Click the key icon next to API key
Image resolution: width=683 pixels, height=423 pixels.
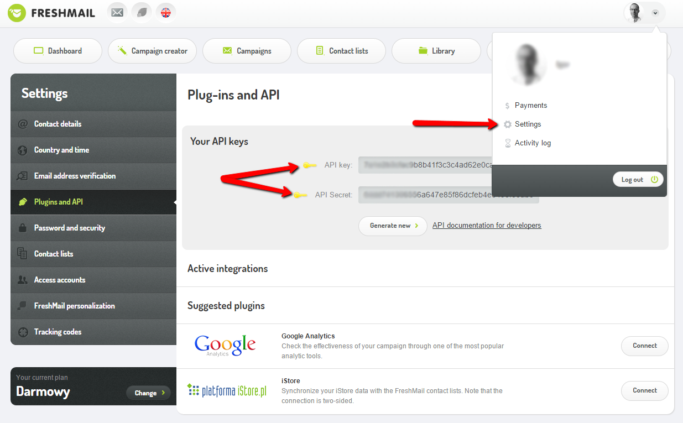(x=310, y=165)
